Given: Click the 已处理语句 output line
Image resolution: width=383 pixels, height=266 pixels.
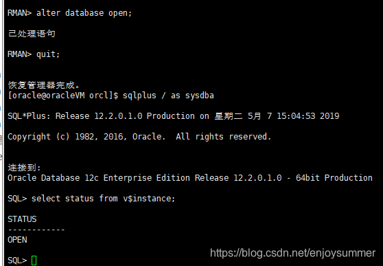Looking at the screenshot, I should pos(32,34).
